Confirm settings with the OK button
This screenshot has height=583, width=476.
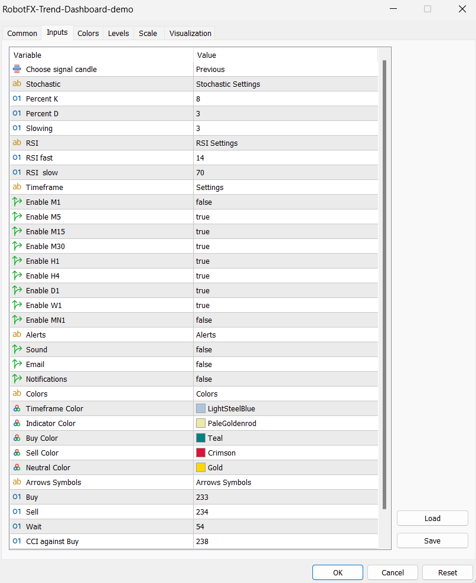(x=338, y=572)
